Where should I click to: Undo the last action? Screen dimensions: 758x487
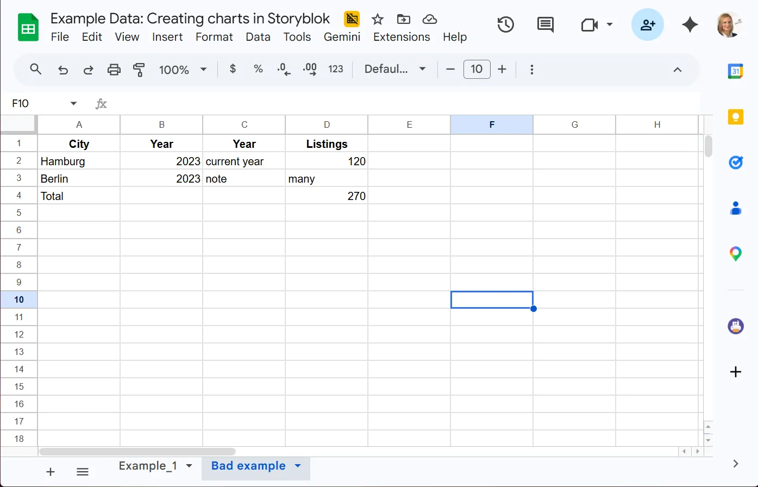pyautogui.click(x=63, y=70)
